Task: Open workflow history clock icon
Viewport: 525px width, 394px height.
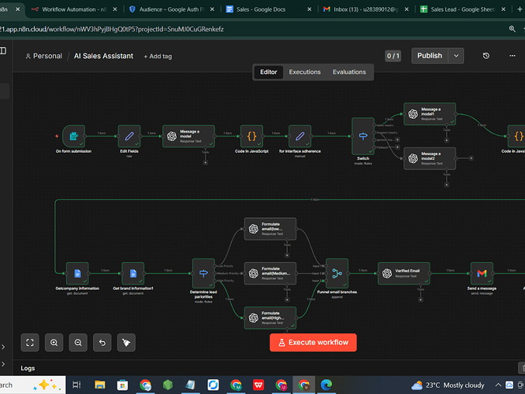Action: coord(486,56)
